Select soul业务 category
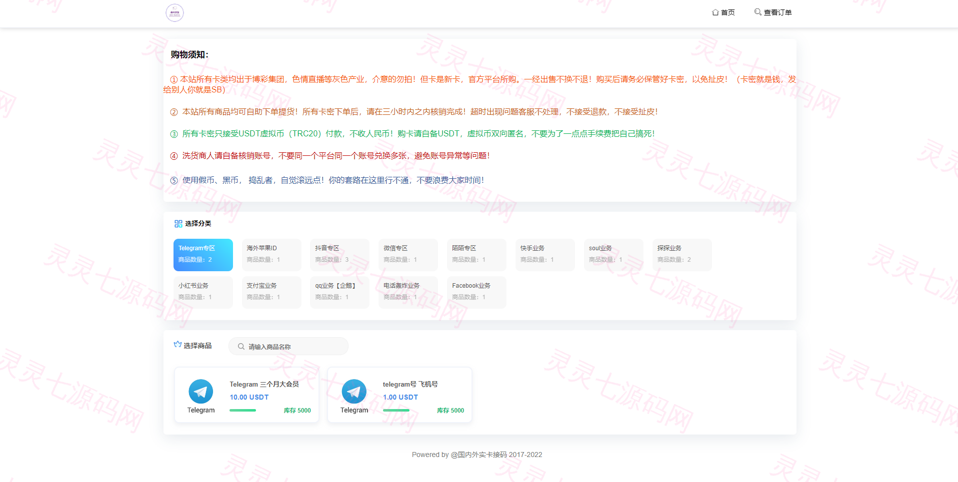 click(x=613, y=255)
